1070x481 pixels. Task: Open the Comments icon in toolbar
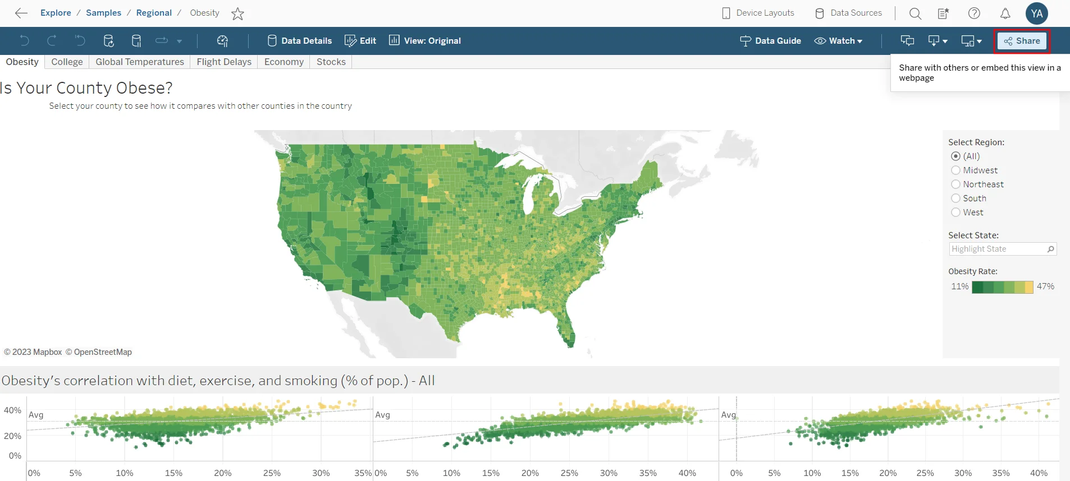[907, 40]
